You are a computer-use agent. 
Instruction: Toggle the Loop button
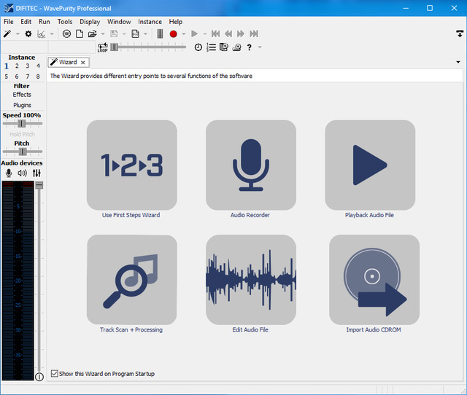click(x=102, y=47)
